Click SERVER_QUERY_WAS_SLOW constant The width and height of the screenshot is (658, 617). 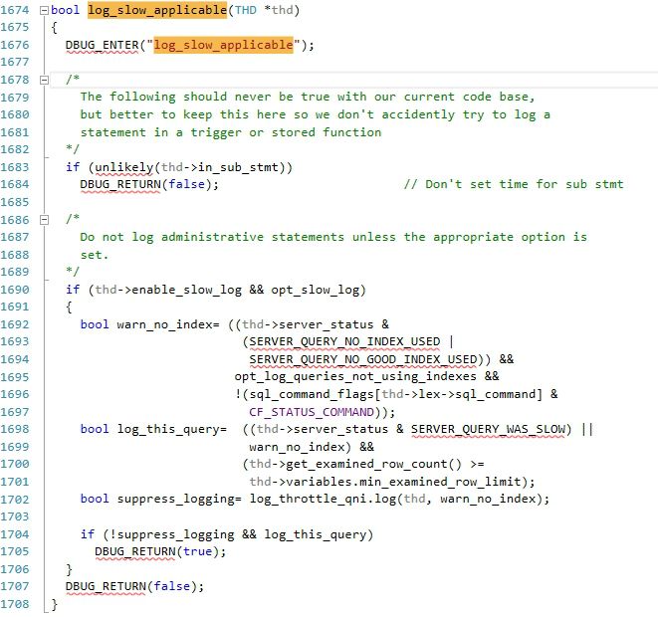pyautogui.click(x=488, y=429)
